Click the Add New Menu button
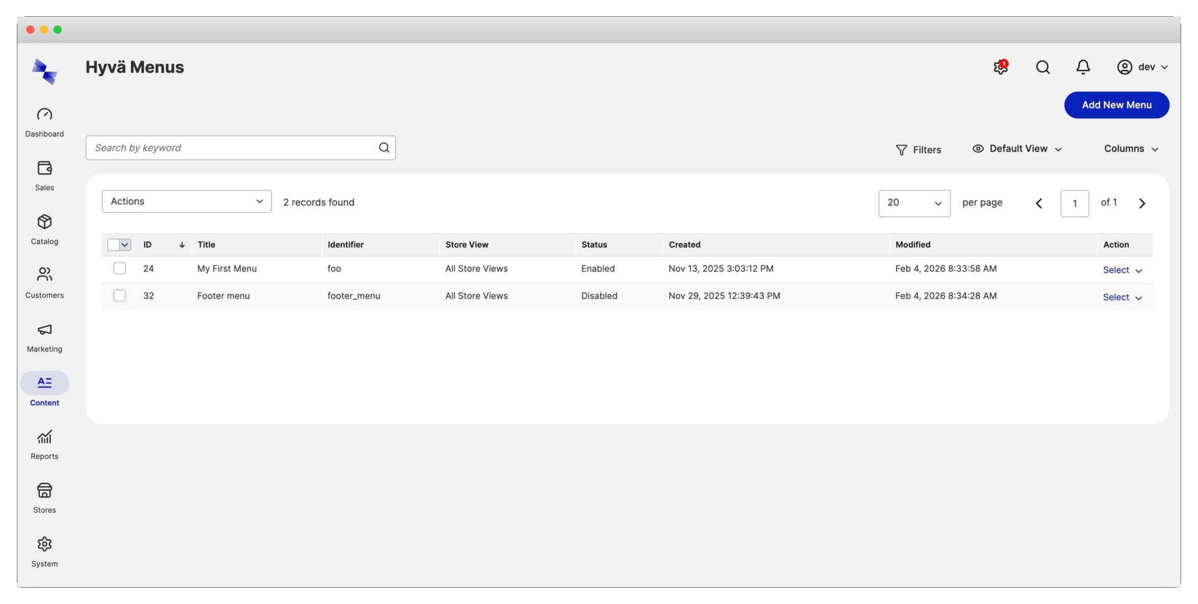The width and height of the screenshot is (1198, 604). (x=1117, y=105)
